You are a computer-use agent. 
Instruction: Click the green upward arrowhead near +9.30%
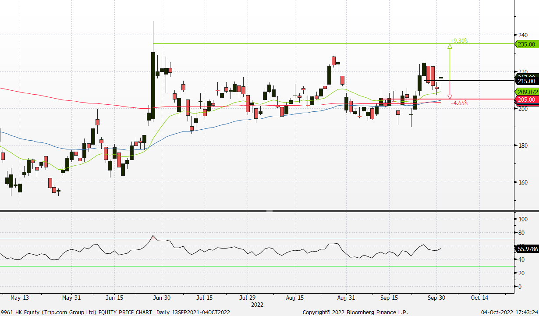(450, 46)
